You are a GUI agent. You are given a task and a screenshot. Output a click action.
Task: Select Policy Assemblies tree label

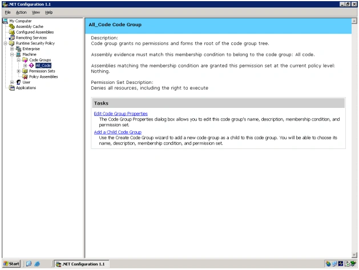click(x=43, y=76)
